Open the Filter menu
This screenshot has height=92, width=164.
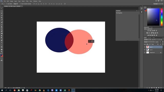tap(27, 1)
